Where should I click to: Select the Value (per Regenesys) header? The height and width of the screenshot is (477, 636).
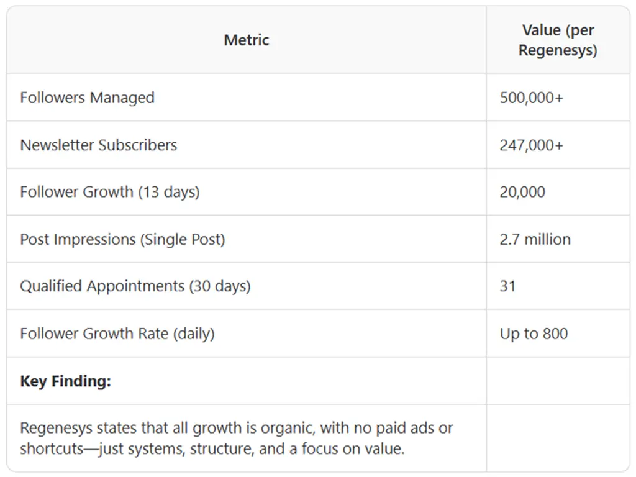[x=558, y=40]
